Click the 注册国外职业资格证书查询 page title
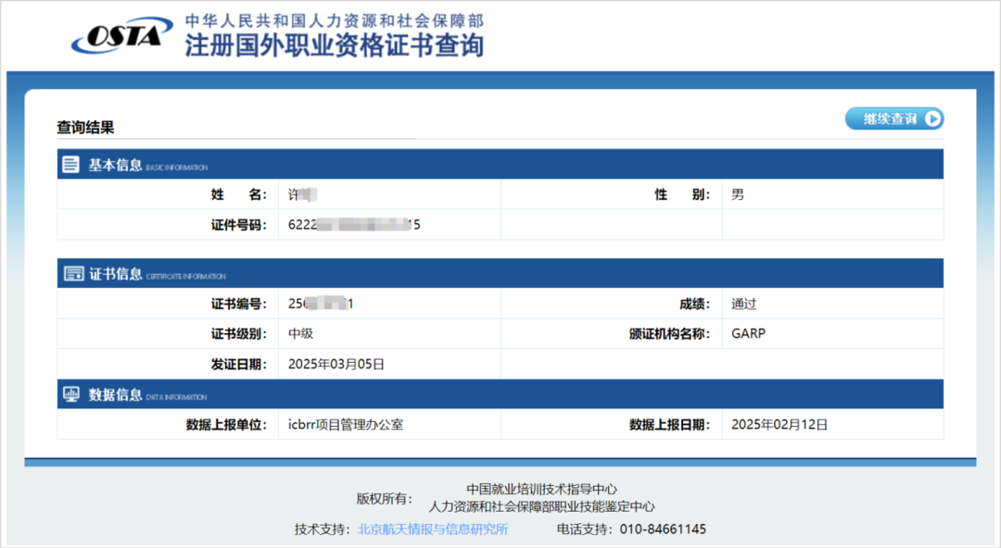1001x548 pixels. 334,45
